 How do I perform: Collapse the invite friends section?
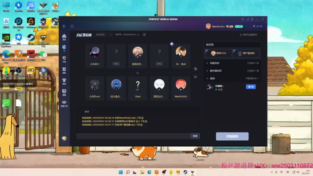click(232, 79)
